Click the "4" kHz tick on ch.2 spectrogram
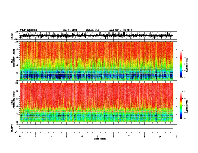This screenshot has height=153, width=198. point(17,106)
